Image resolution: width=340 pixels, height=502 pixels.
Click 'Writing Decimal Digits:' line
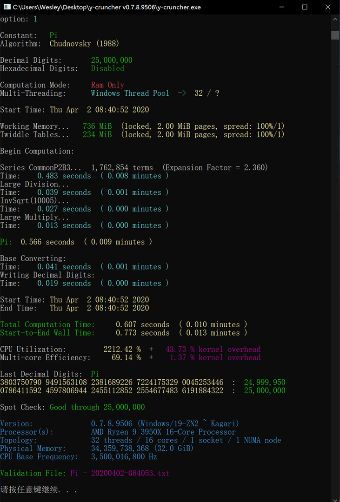tap(47, 275)
